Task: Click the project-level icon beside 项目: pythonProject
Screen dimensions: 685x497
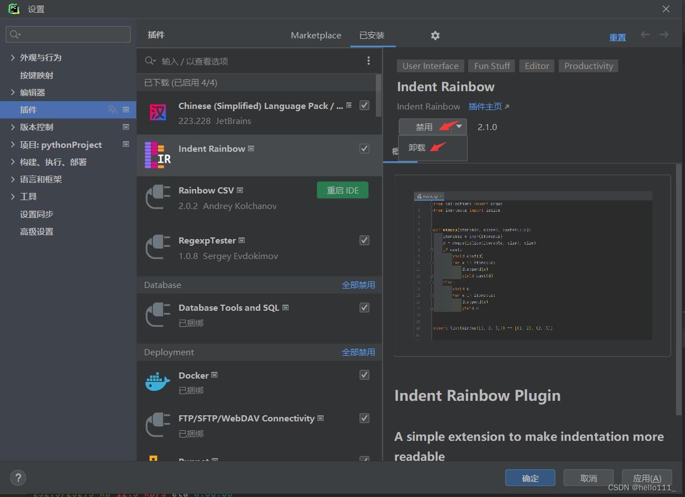Action: [x=126, y=144]
